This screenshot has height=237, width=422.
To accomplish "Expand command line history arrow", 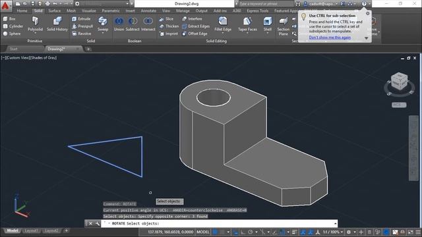I will click(335, 224).
